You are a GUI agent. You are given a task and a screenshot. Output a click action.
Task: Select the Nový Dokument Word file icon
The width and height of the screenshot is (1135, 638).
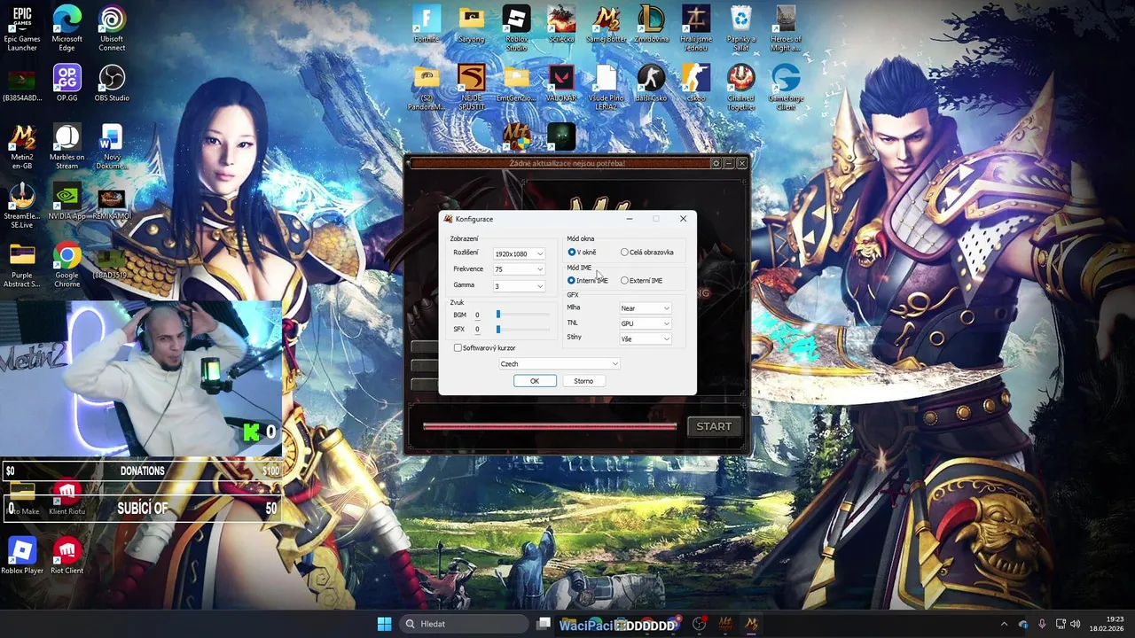(x=112, y=147)
